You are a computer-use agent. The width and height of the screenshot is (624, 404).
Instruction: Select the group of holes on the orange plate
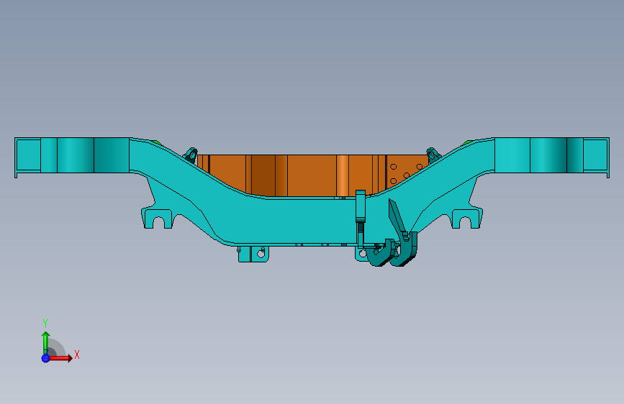(406, 174)
